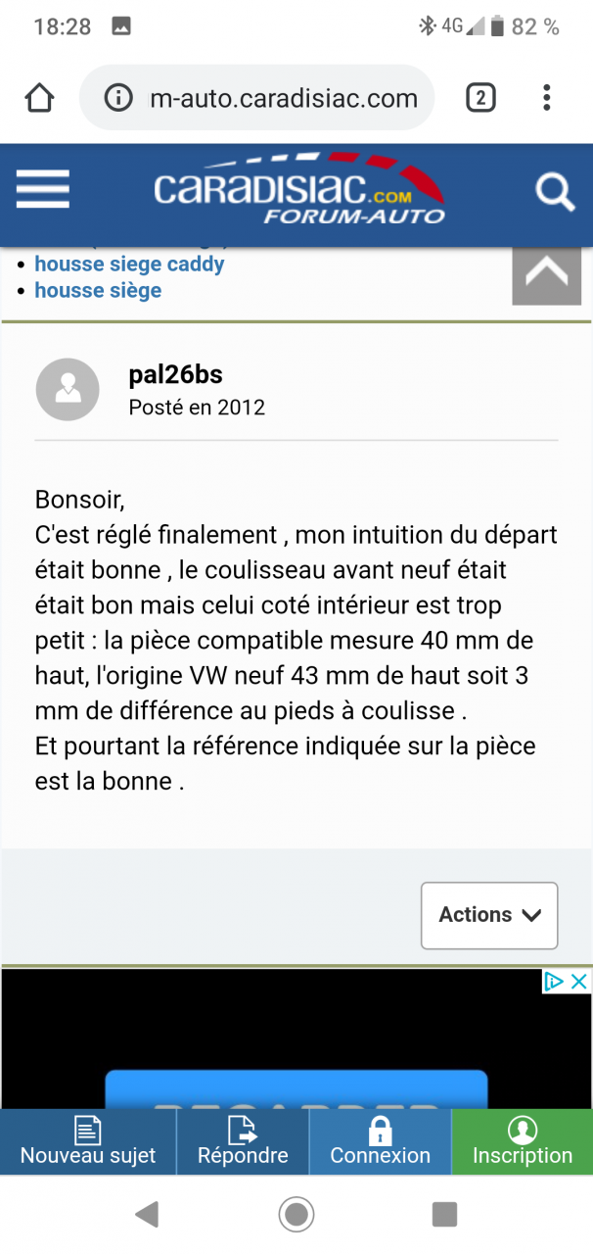The height and width of the screenshot is (1254, 593).
Task: Close the advertisement with X
Action: point(579,982)
